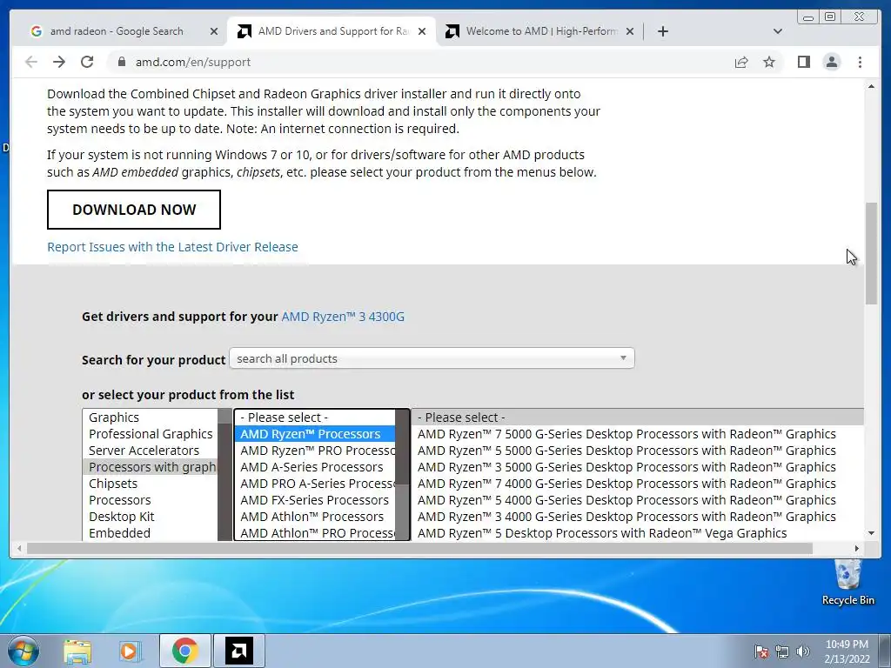The image size is (891, 668).
Task: Reload the AMD support page
Action: (x=87, y=62)
